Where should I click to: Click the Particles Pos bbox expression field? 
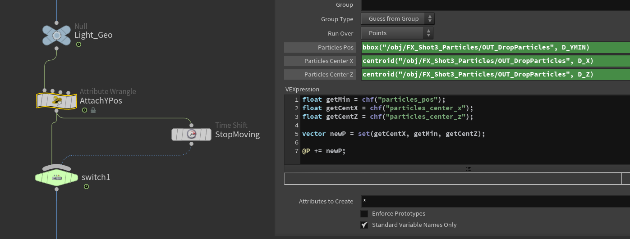coord(495,48)
